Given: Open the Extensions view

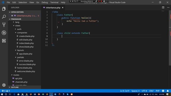Looking at the screenshot, I should coord(4,41).
